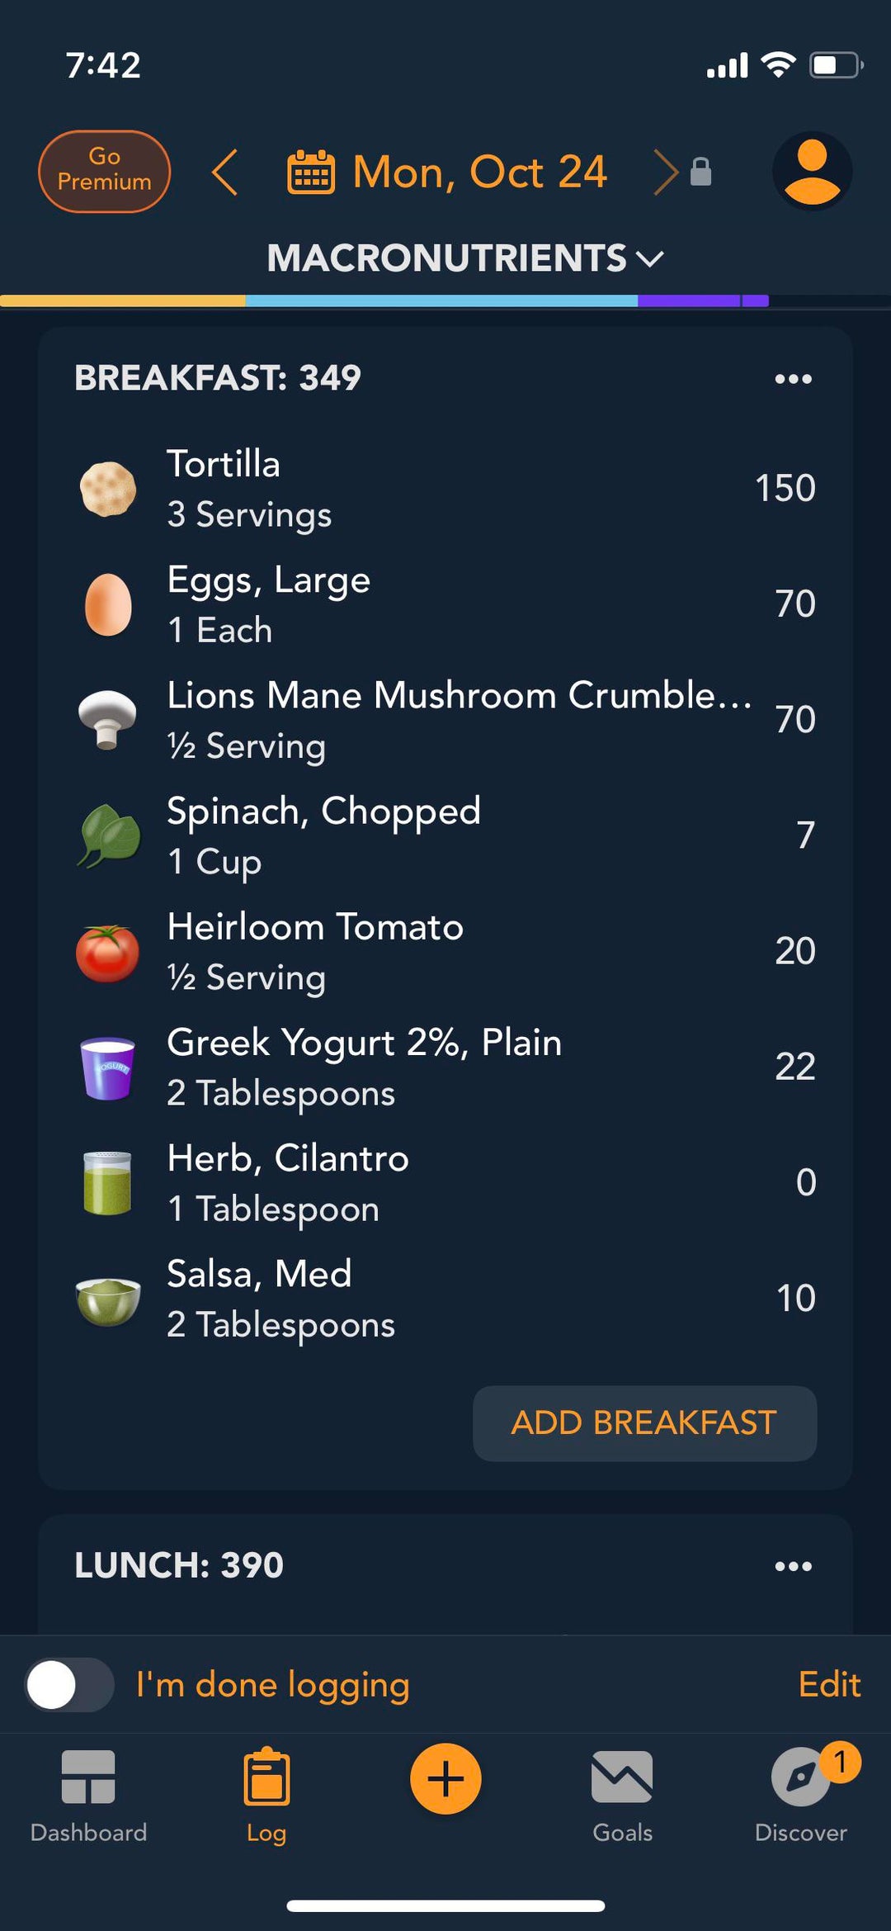The image size is (891, 1931).
Task: Tap the blue macronutrient bar segment
Action: (x=441, y=301)
